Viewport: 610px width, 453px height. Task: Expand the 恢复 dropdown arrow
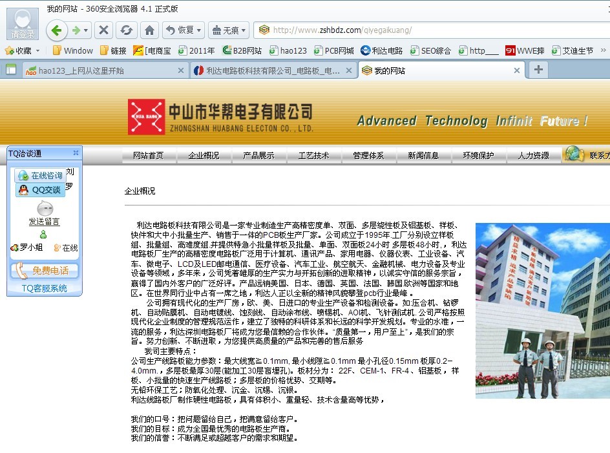click(199, 30)
